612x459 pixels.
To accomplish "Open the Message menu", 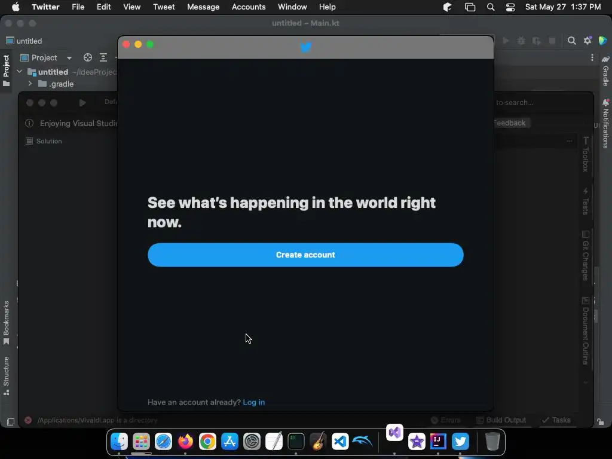I will (x=203, y=7).
